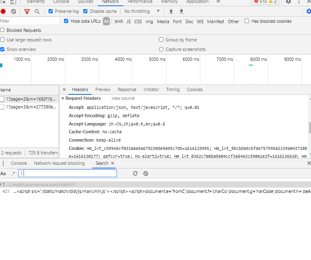The image size is (311, 260).
Task: Open Performance panel tab
Action: (140, 2)
